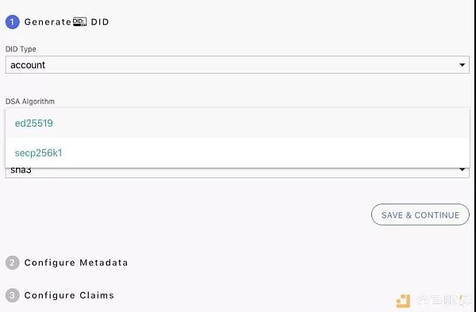Click the SAVE & CONTINUE button
Screen dimensions: 476x312
click(420, 215)
